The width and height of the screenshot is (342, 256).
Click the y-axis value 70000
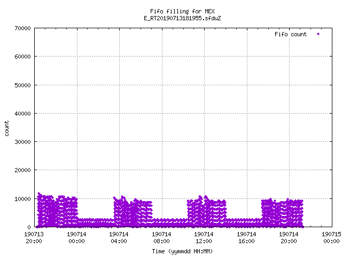[22, 28]
